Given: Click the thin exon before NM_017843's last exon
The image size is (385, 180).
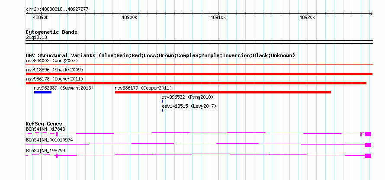Looking at the screenshot, I should tap(361, 134).
